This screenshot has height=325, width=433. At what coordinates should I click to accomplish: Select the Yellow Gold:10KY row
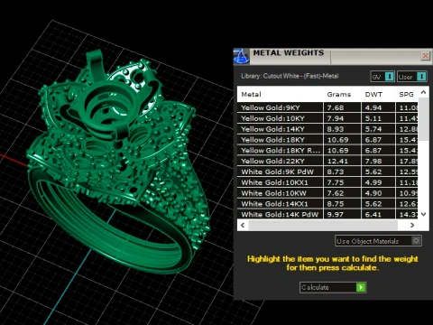(x=327, y=118)
